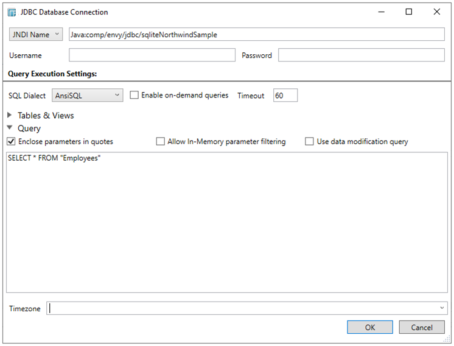Minimize the dialog window
454x346 pixels.
click(381, 12)
